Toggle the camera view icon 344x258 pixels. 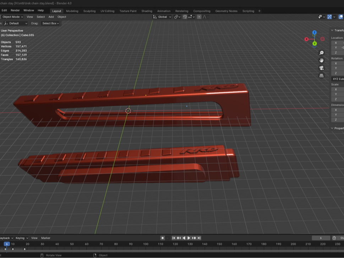pos(321,68)
